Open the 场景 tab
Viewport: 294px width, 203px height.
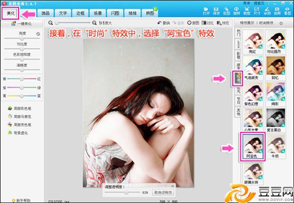pos(98,13)
